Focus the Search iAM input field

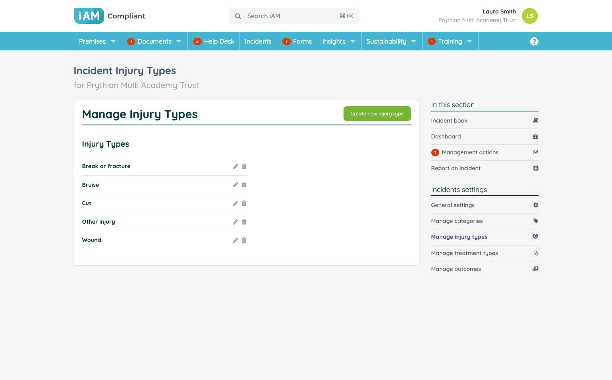pyautogui.click(x=294, y=16)
